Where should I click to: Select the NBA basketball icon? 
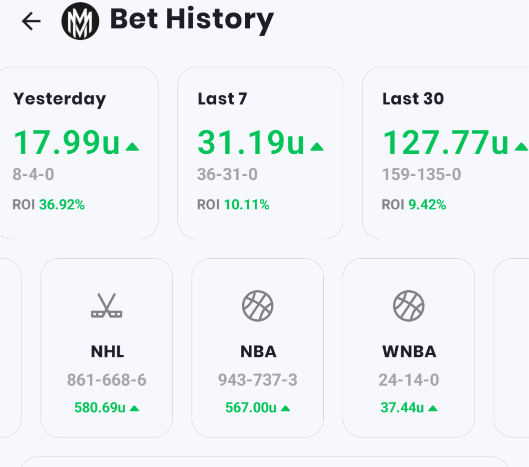[258, 306]
